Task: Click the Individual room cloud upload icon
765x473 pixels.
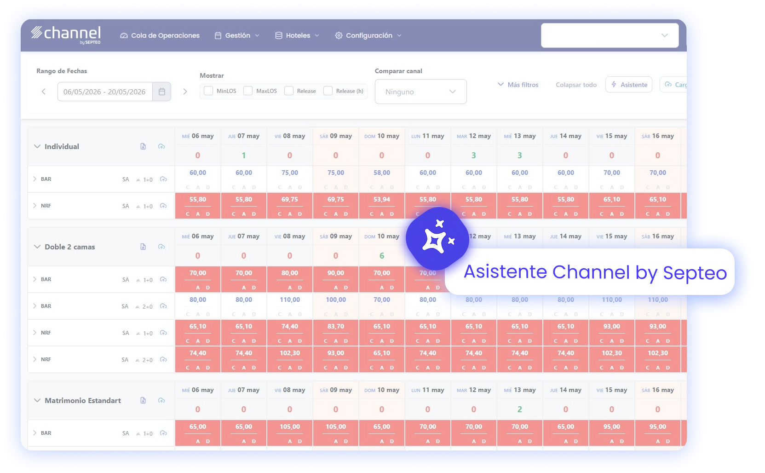Action: [x=161, y=146]
